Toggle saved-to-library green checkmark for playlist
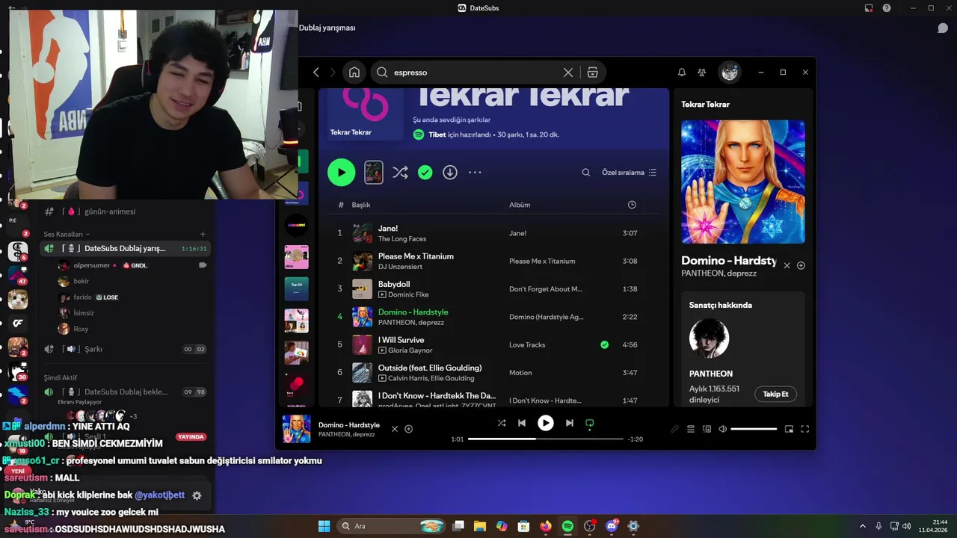Screen dimensions: 957x538 coord(425,173)
